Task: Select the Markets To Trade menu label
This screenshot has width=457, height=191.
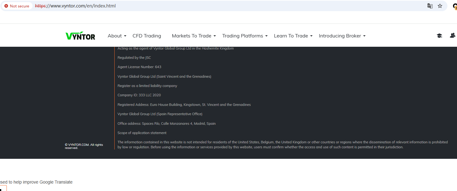Action: tap(191, 36)
